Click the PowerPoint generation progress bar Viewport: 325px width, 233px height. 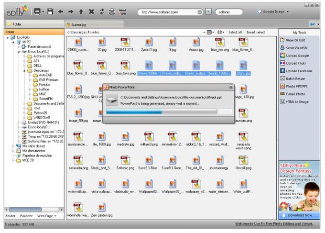161,112
